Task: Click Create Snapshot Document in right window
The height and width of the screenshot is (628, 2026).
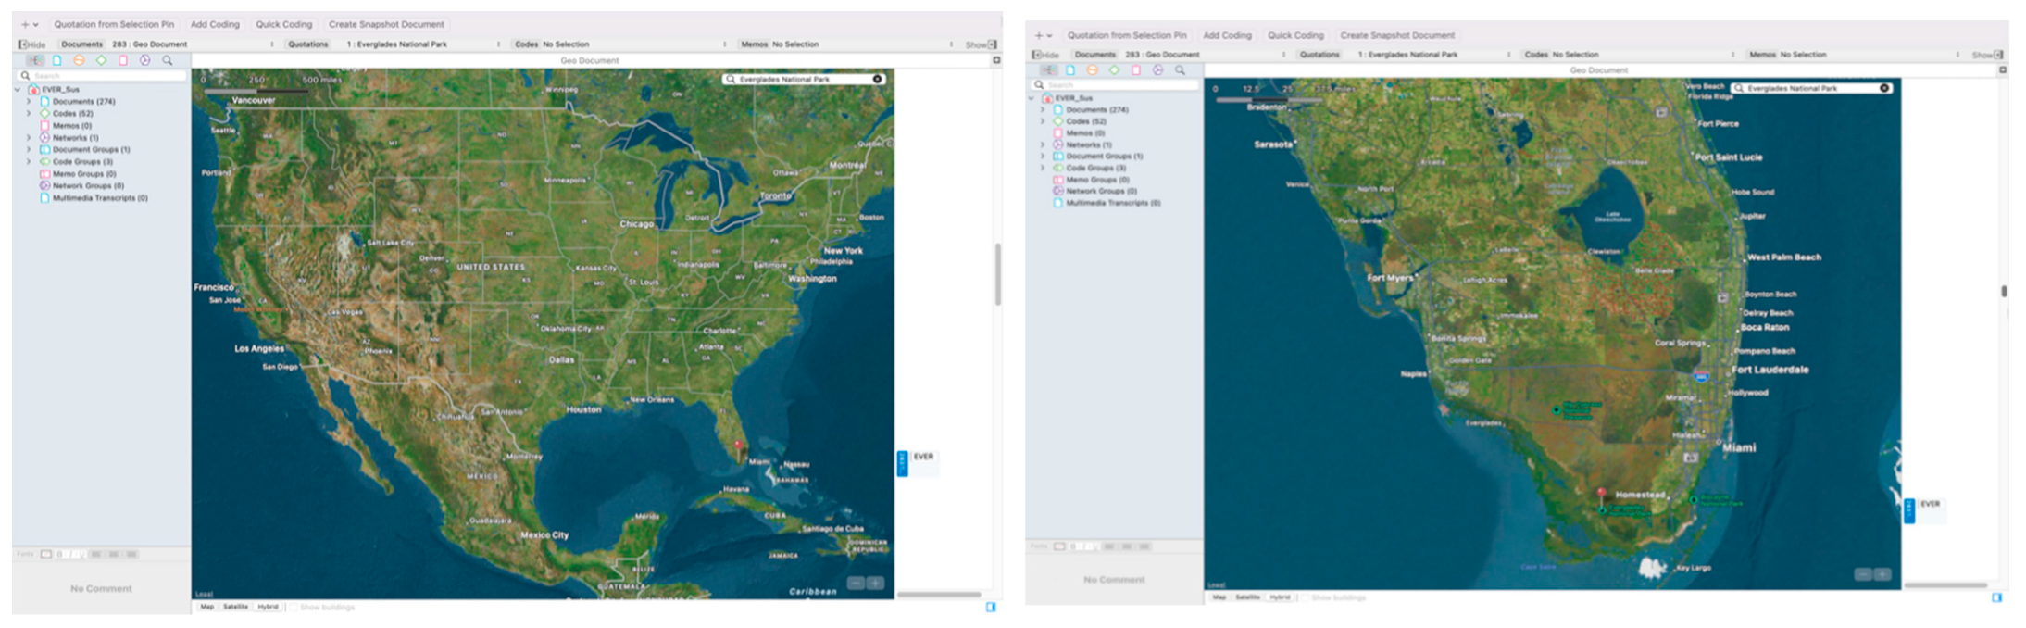Action: click(1397, 35)
